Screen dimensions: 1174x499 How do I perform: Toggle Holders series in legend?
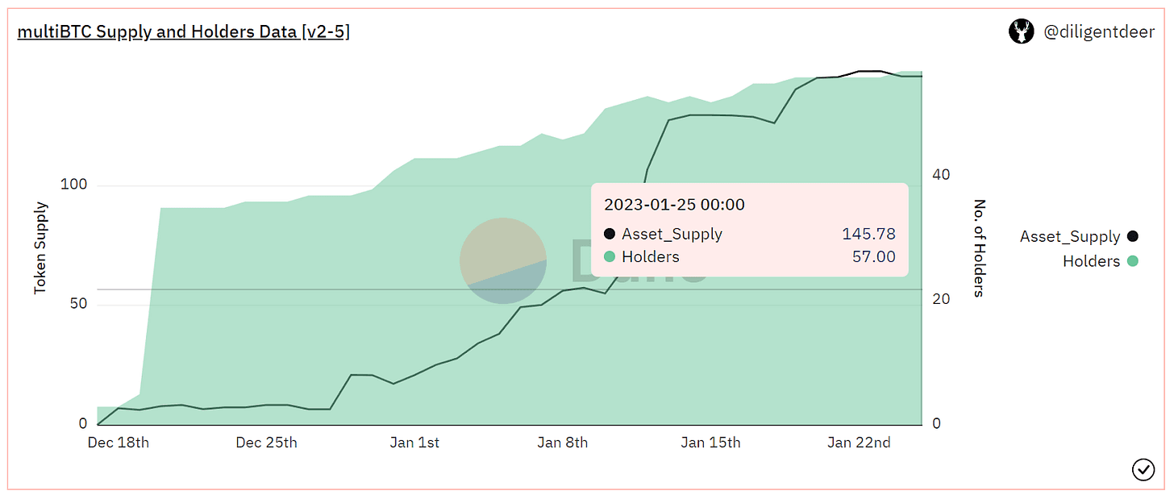tap(1091, 261)
